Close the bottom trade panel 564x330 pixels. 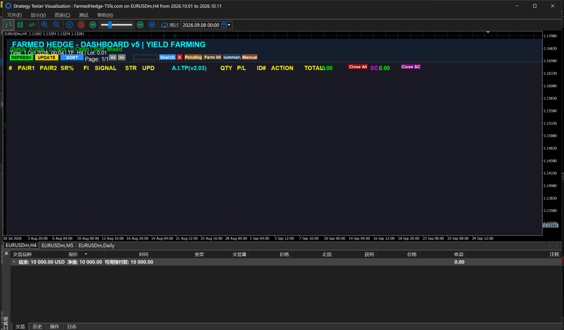6,254
